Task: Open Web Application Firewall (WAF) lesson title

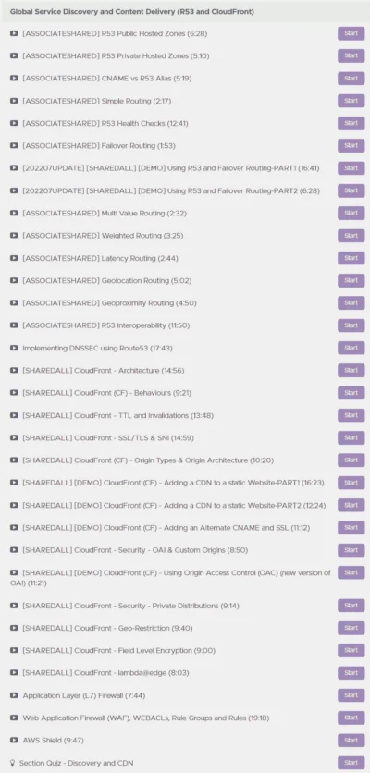Action: (x=145, y=718)
